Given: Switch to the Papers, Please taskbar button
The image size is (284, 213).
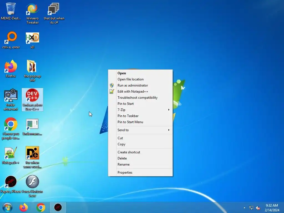Looking at the screenshot, I should [58, 207].
